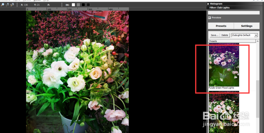Open the Help menu
This screenshot has width=264, height=133.
coord(46,1)
